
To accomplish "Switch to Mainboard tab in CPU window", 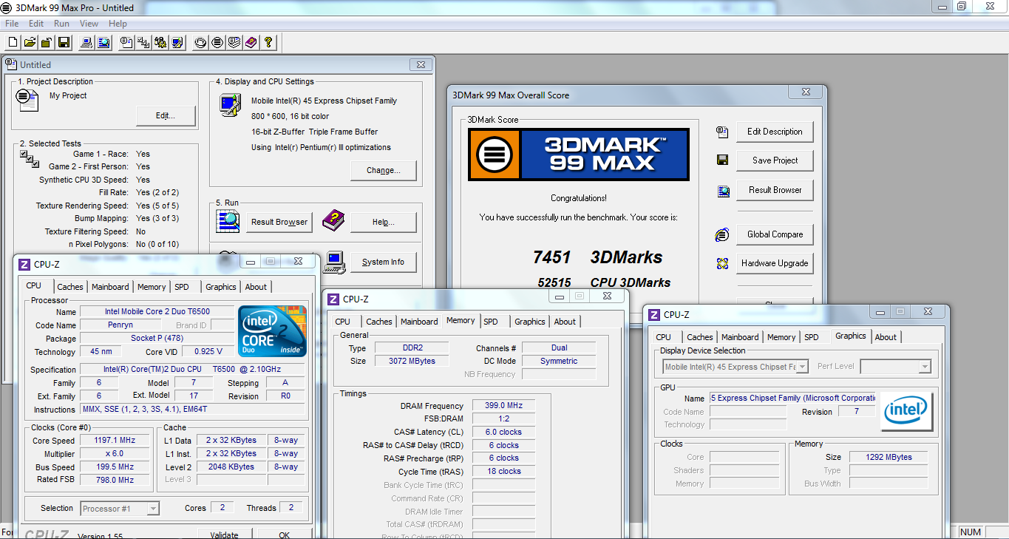I will (110, 287).
